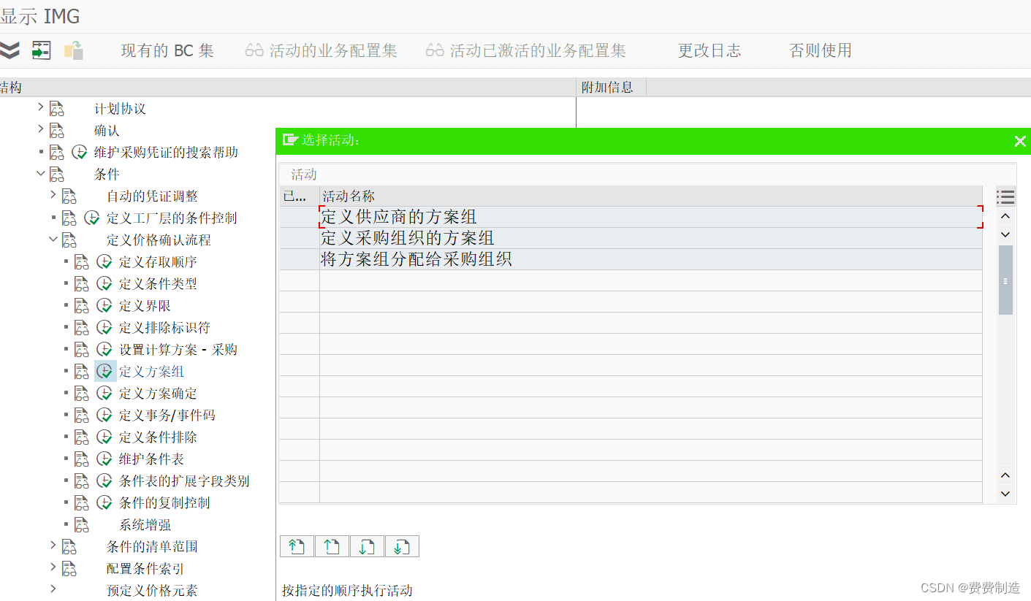
Task: Click execute icon beside 定义条件类型
Action: 104,284
